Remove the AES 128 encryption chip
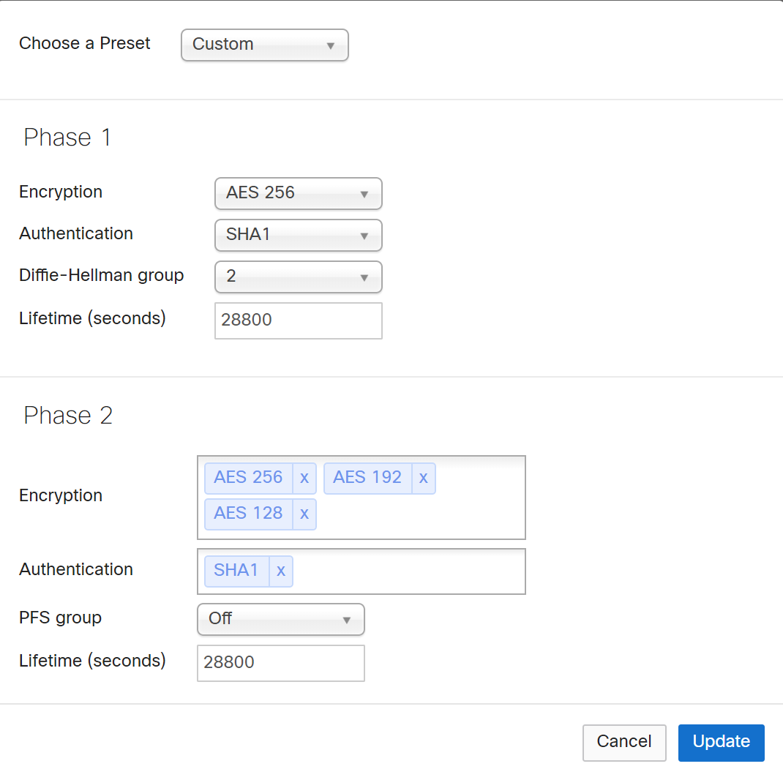Image resolution: width=783 pixels, height=780 pixels. point(304,514)
